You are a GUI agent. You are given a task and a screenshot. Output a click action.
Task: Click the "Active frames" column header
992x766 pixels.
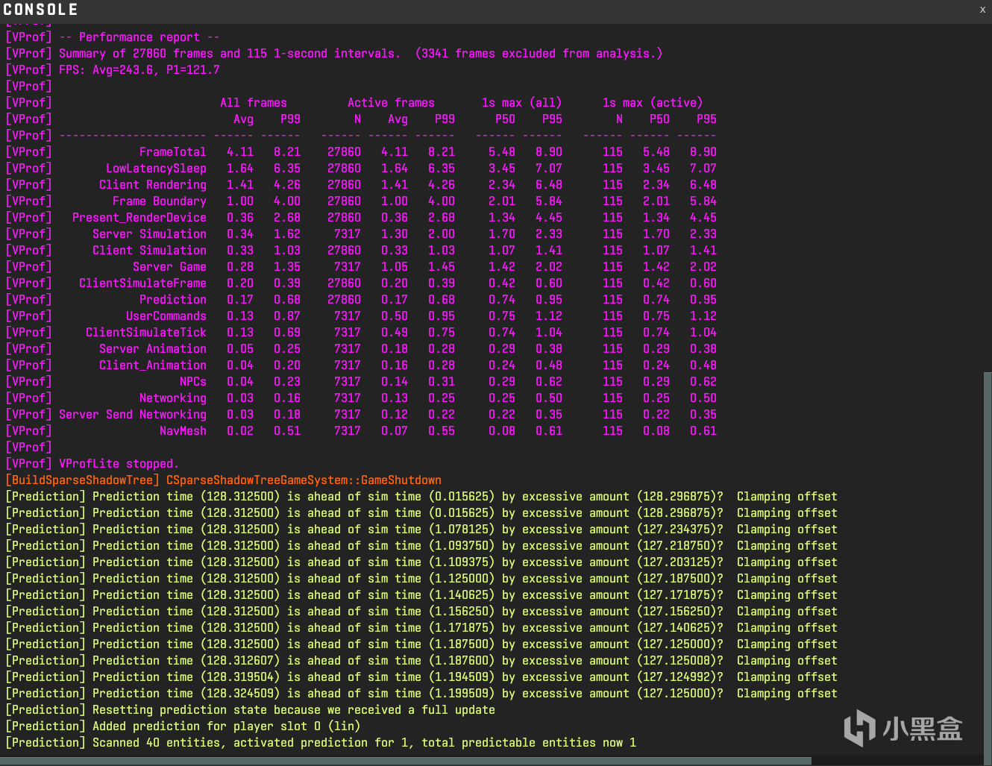(x=391, y=103)
